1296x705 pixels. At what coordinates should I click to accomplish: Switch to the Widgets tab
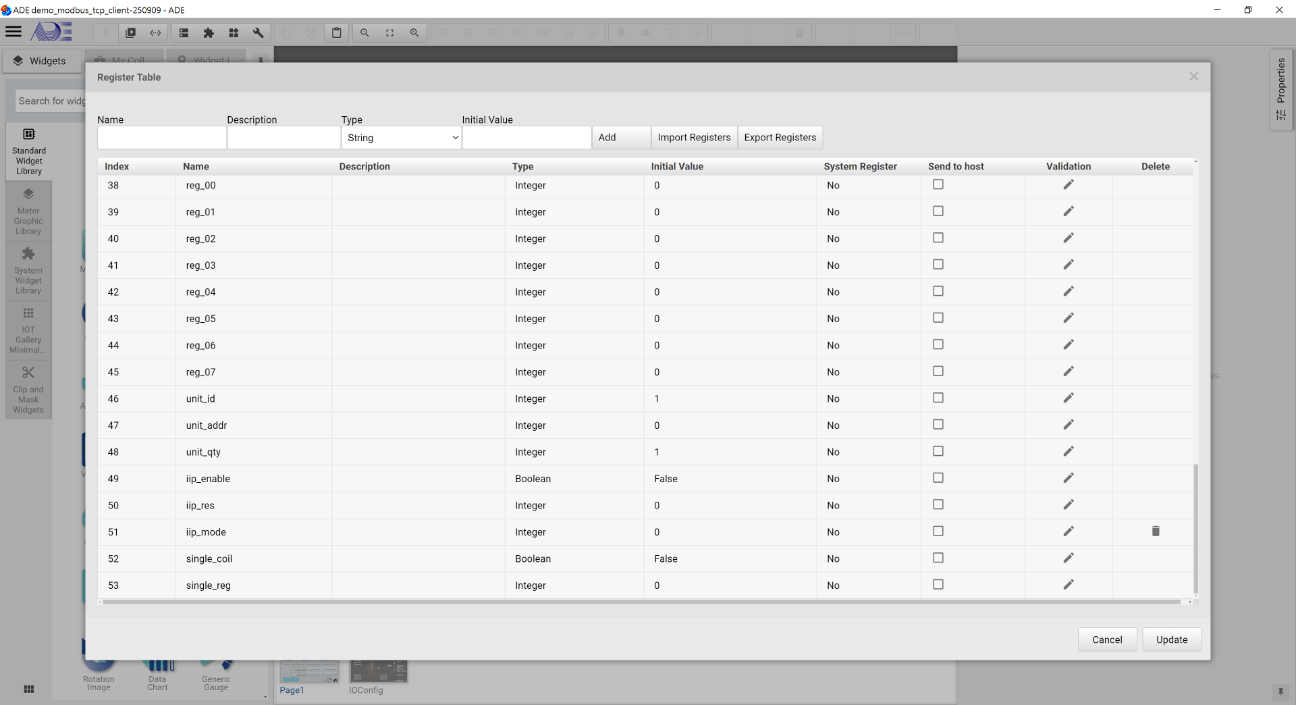[x=40, y=61]
